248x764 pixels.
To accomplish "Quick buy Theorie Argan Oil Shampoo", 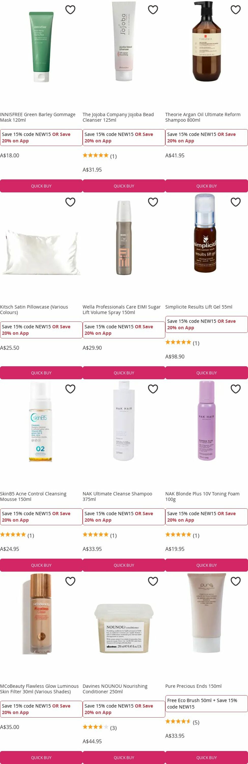I will (207, 186).
